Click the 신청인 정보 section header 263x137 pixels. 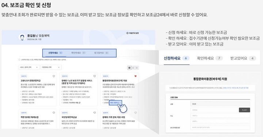coord(174,97)
